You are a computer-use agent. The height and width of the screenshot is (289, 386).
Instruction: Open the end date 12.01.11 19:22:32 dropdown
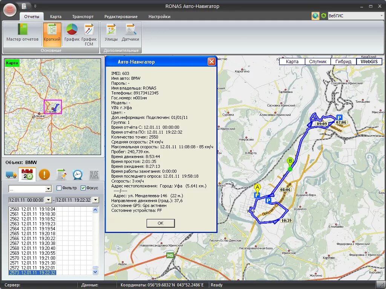click(95, 200)
